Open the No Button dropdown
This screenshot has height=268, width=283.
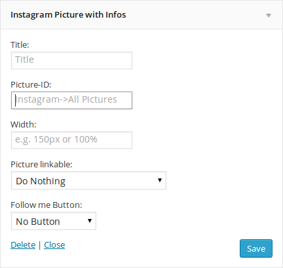tap(54, 221)
